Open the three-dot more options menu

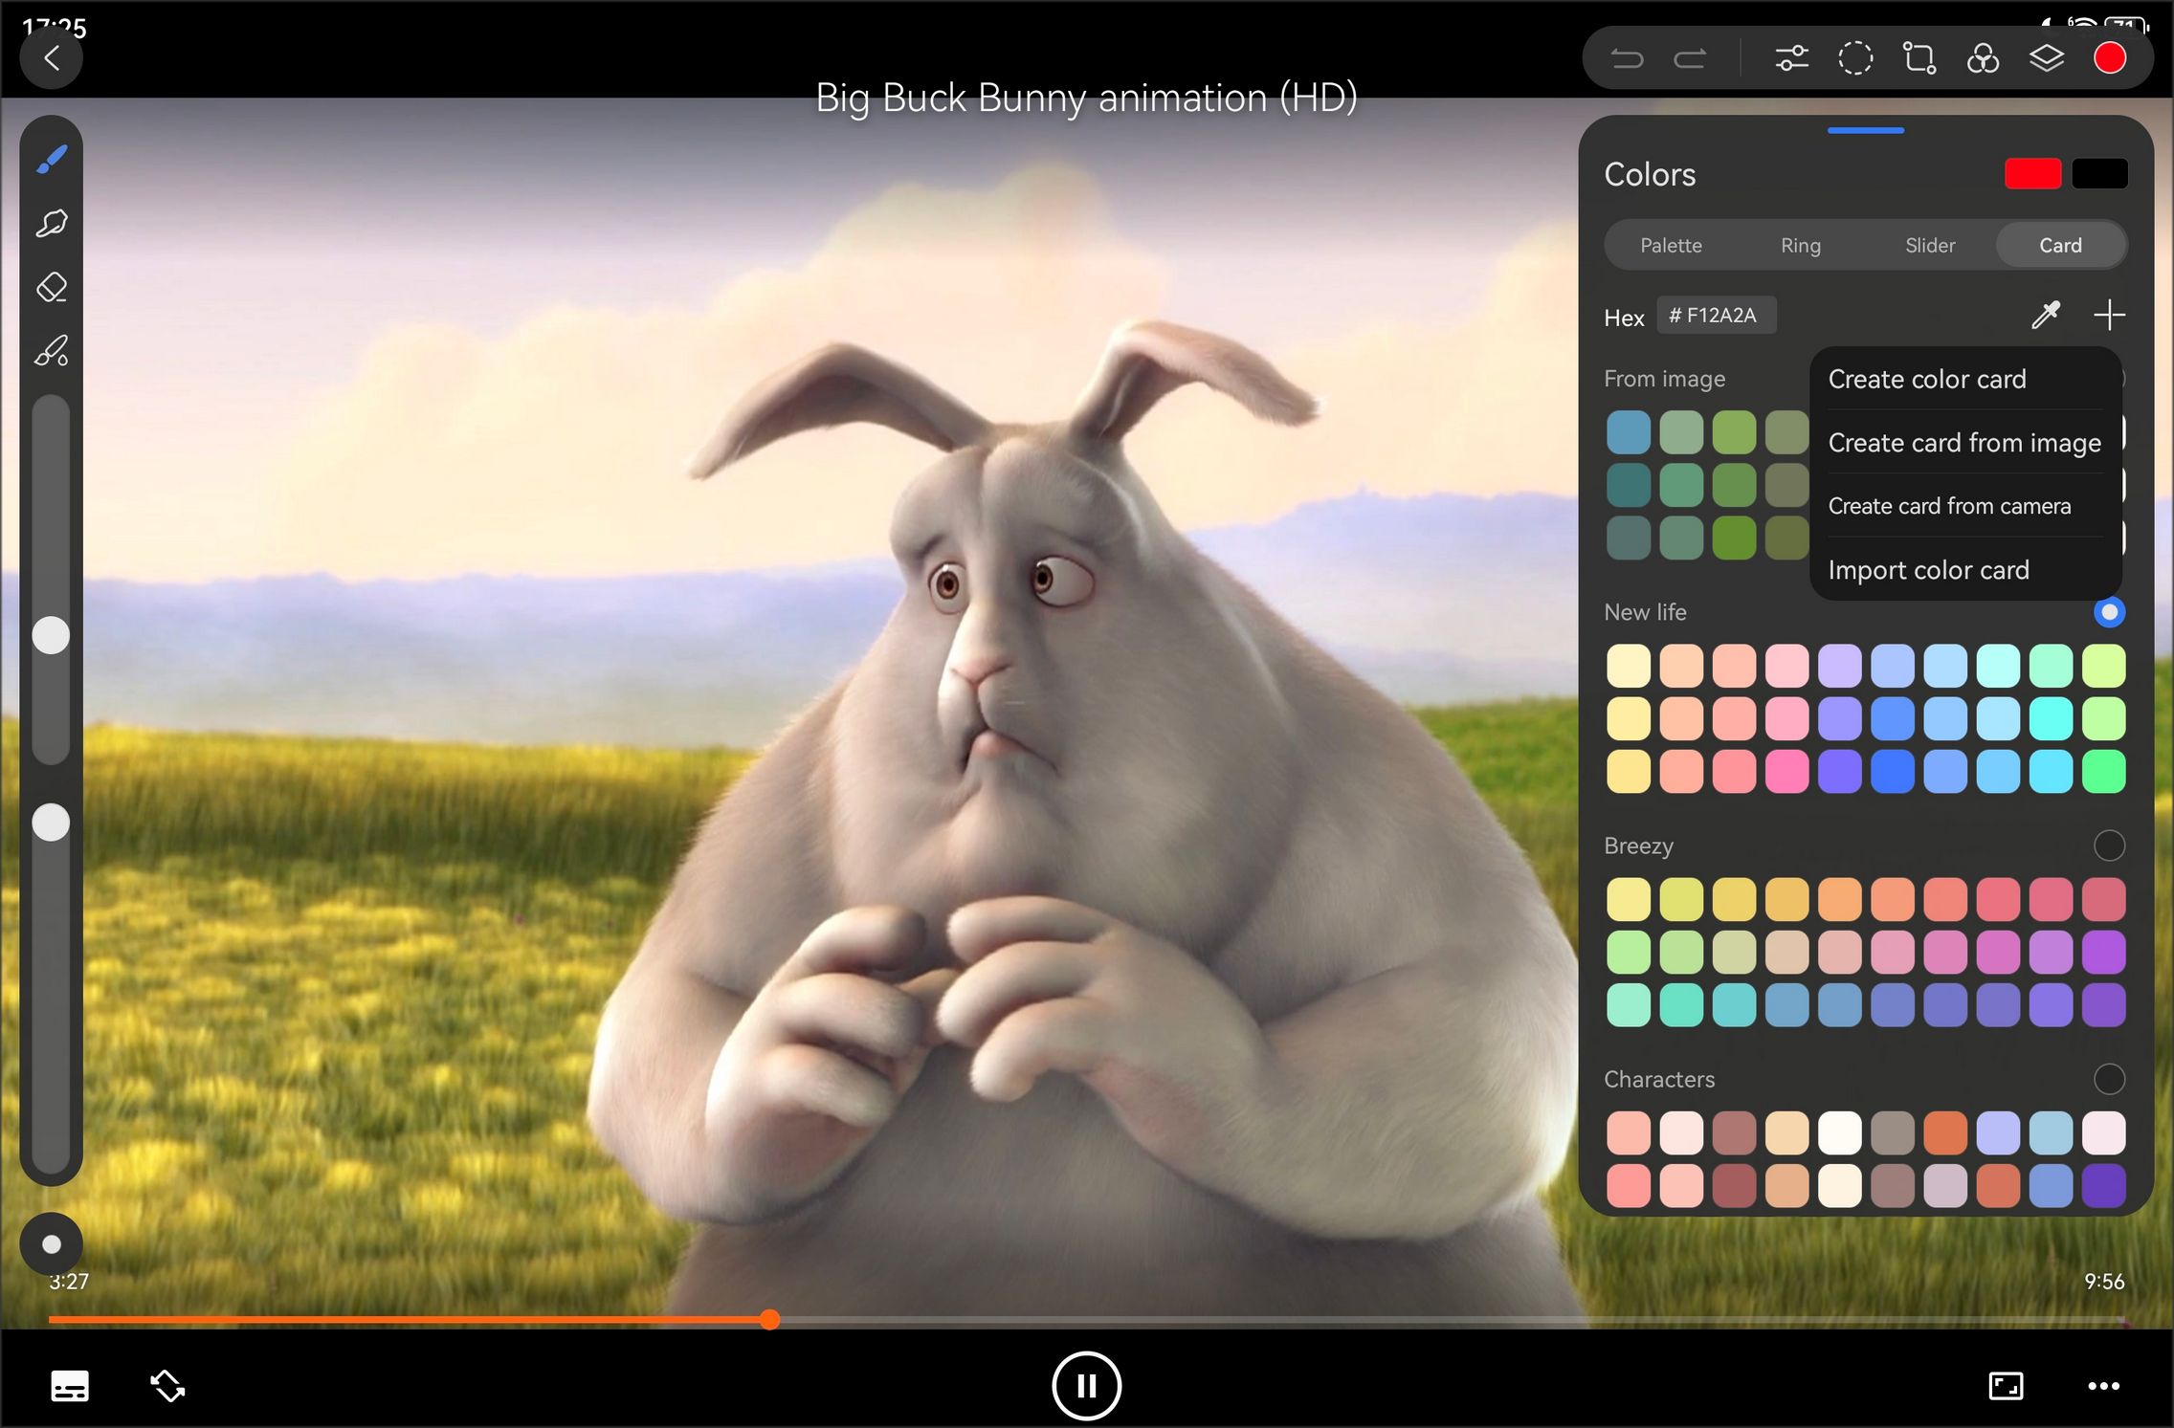[2103, 1385]
